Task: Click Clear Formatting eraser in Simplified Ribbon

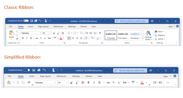Action: pyautogui.click(x=83, y=82)
